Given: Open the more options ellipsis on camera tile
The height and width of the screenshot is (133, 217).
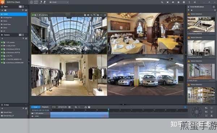Looking at the screenshot, I should tap(101, 15).
